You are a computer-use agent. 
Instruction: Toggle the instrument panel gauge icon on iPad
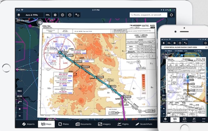[x=70, y=15]
